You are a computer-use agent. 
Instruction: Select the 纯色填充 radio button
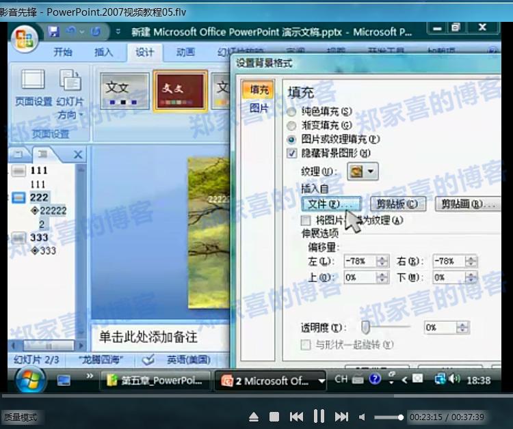point(291,112)
